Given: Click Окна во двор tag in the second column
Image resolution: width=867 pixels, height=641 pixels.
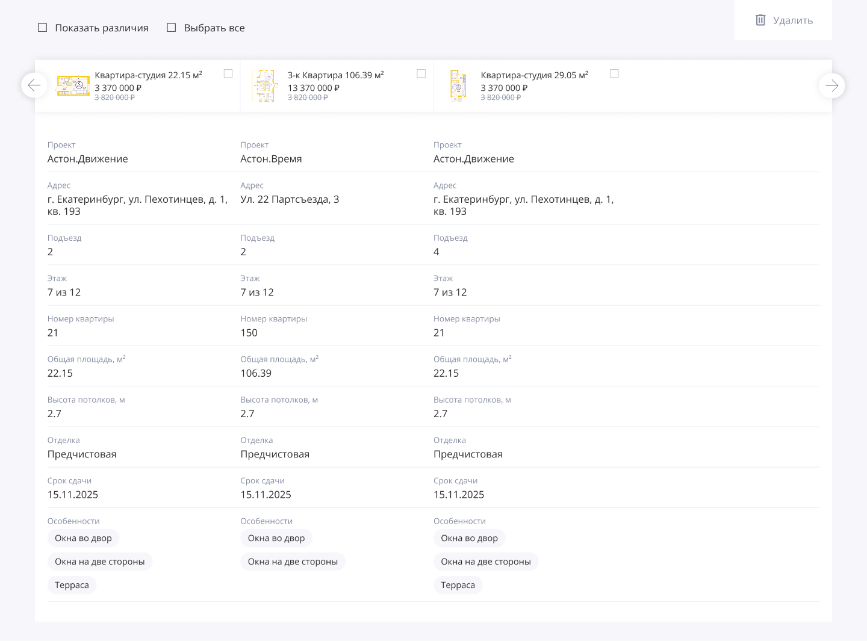Looking at the screenshot, I should click(x=276, y=538).
